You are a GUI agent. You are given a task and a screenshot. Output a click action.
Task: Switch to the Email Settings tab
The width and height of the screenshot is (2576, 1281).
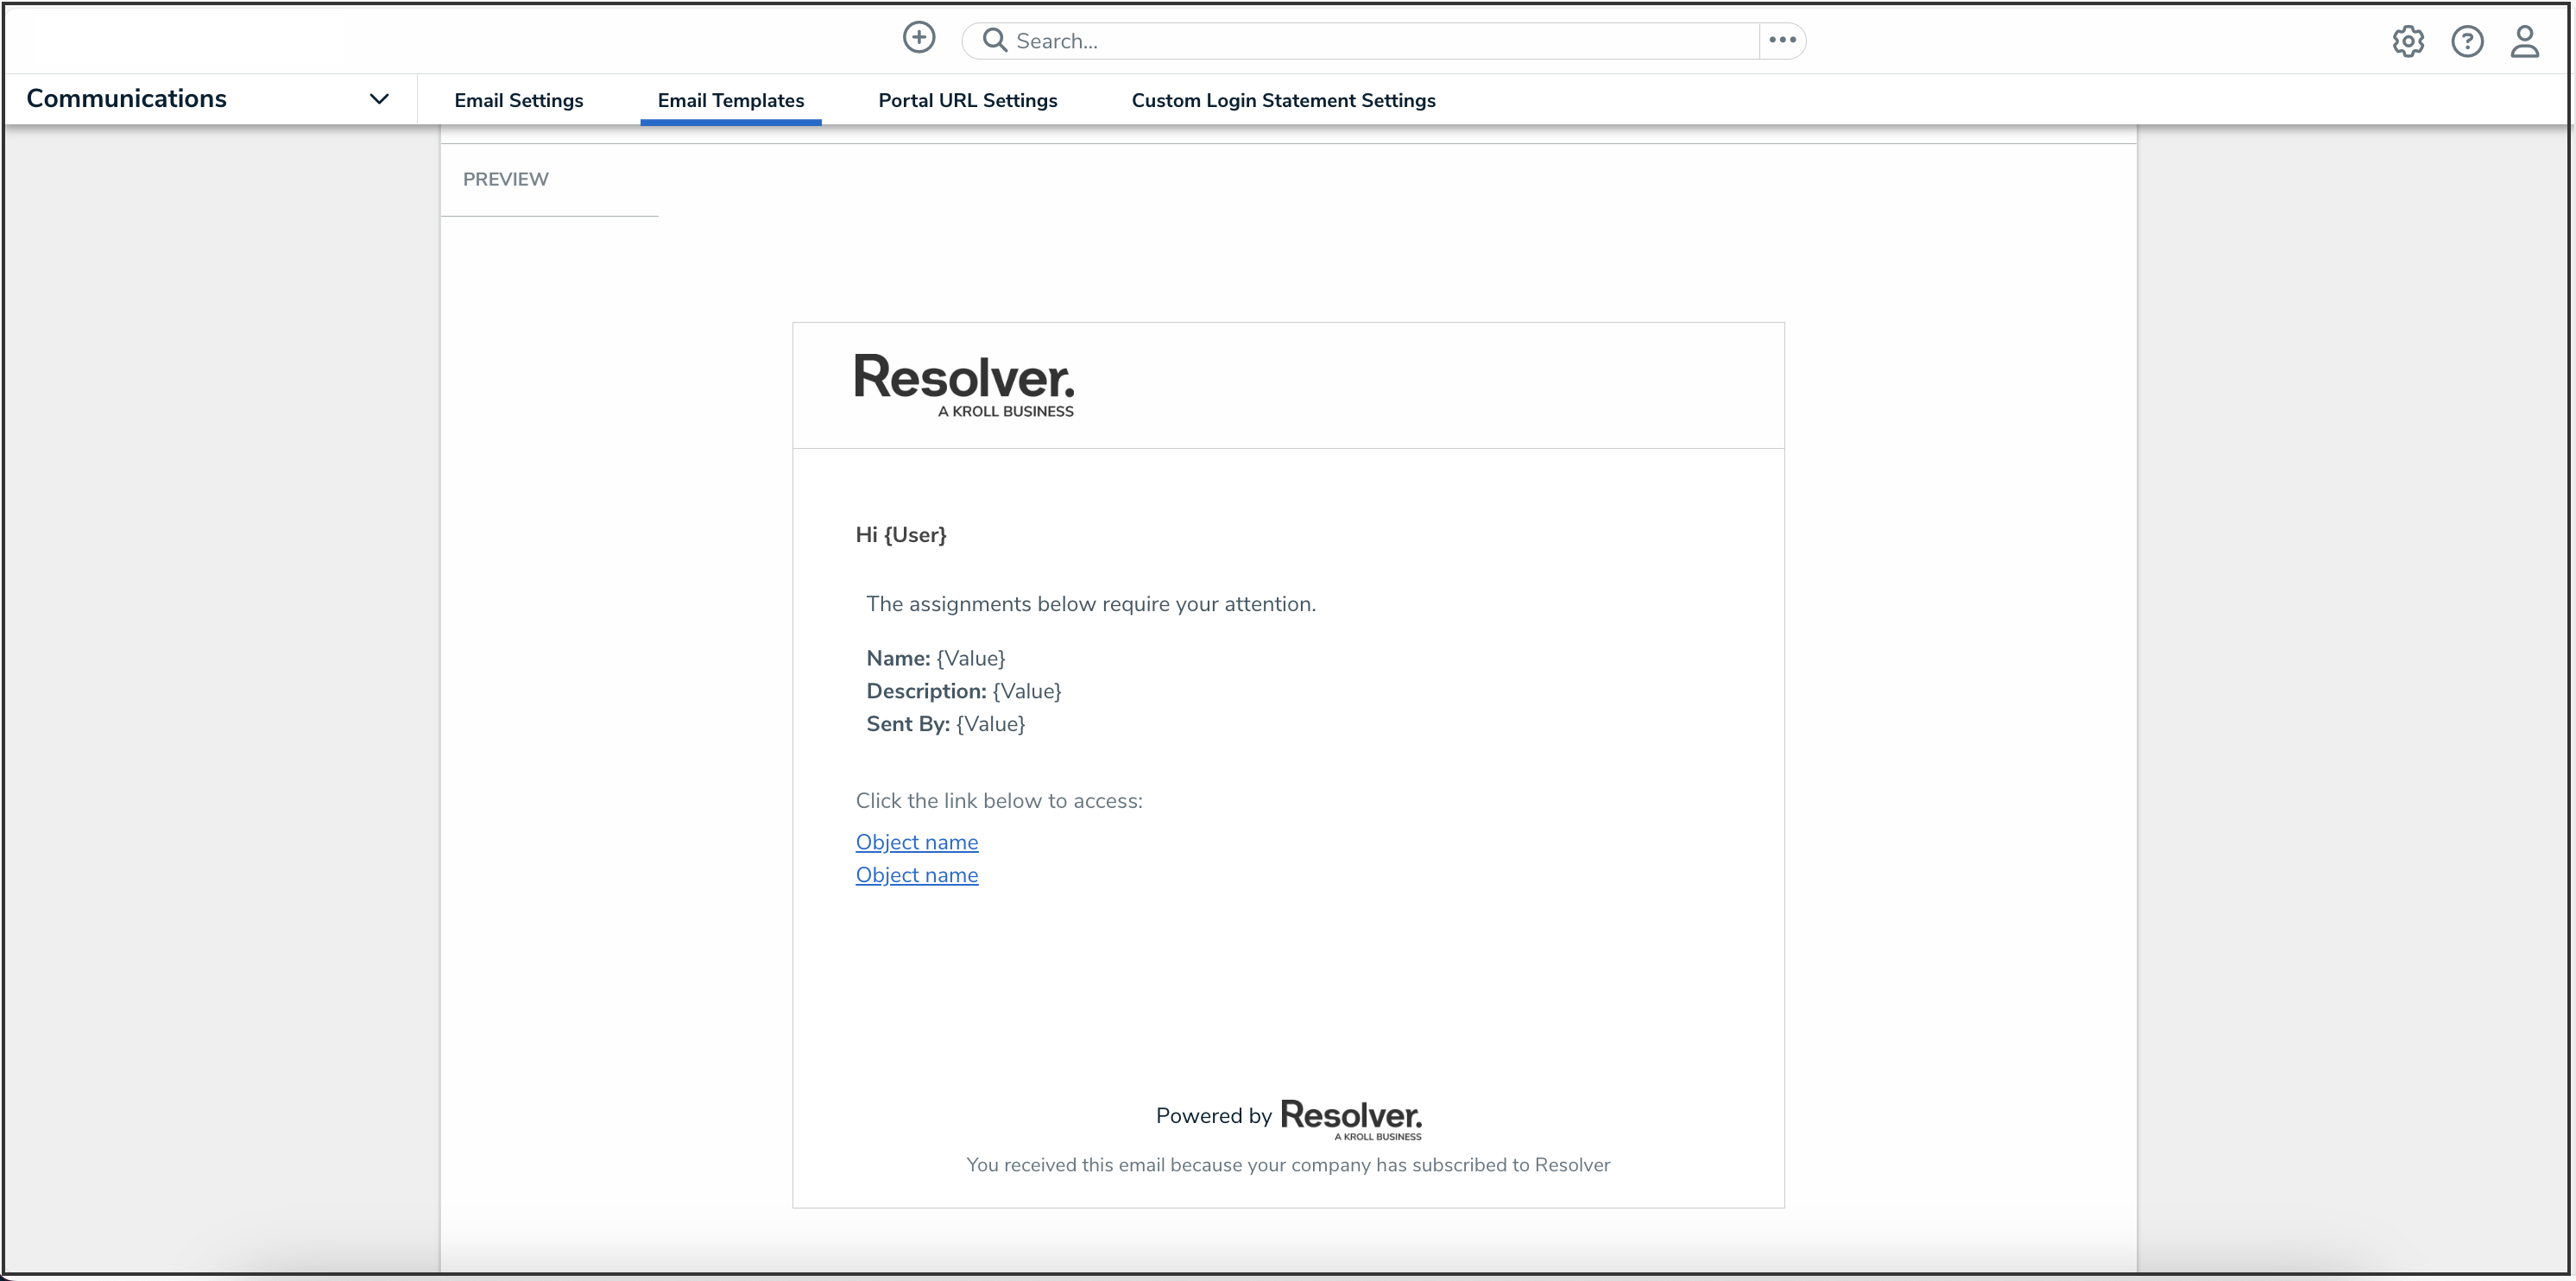[518, 100]
